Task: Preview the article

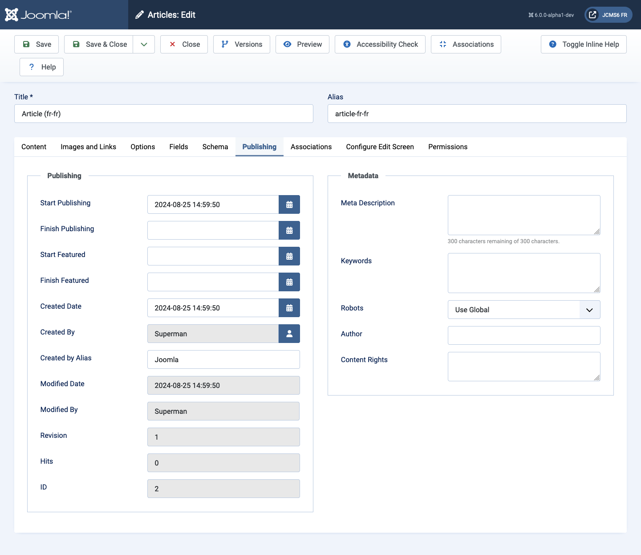Action: coord(302,44)
